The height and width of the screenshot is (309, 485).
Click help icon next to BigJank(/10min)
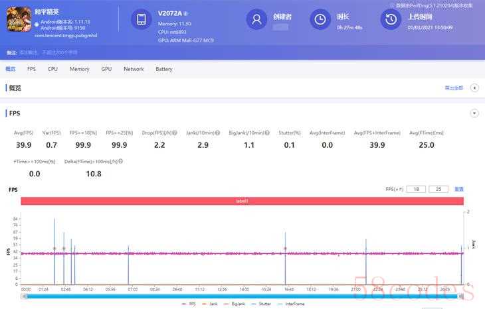point(266,133)
